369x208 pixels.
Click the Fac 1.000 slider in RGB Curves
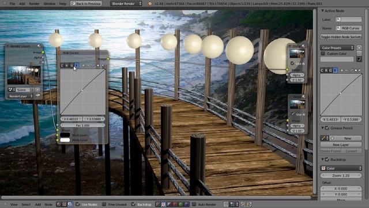82,125
